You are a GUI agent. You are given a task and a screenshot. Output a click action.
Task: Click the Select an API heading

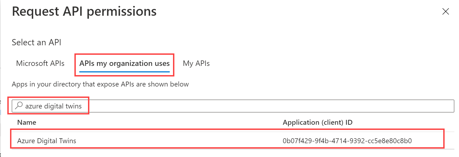36,42
